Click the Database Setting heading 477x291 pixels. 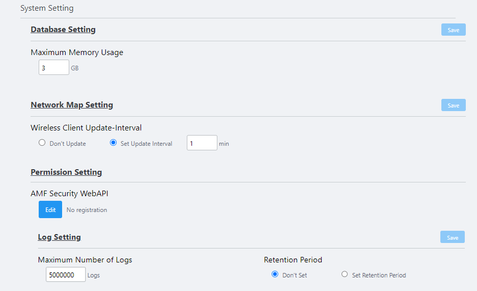tap(63, 30)
